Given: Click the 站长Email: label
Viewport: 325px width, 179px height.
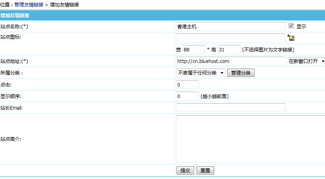Looking at the screenshot, I should click(x=11, y=108).
